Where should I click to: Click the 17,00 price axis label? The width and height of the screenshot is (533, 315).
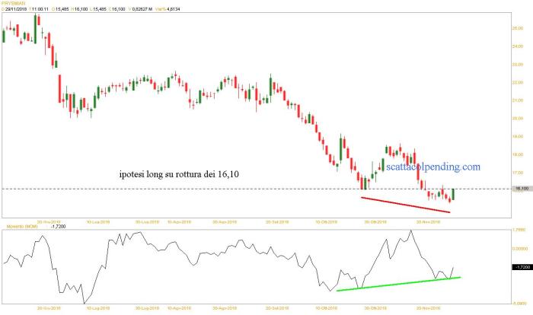pos(517,173)
